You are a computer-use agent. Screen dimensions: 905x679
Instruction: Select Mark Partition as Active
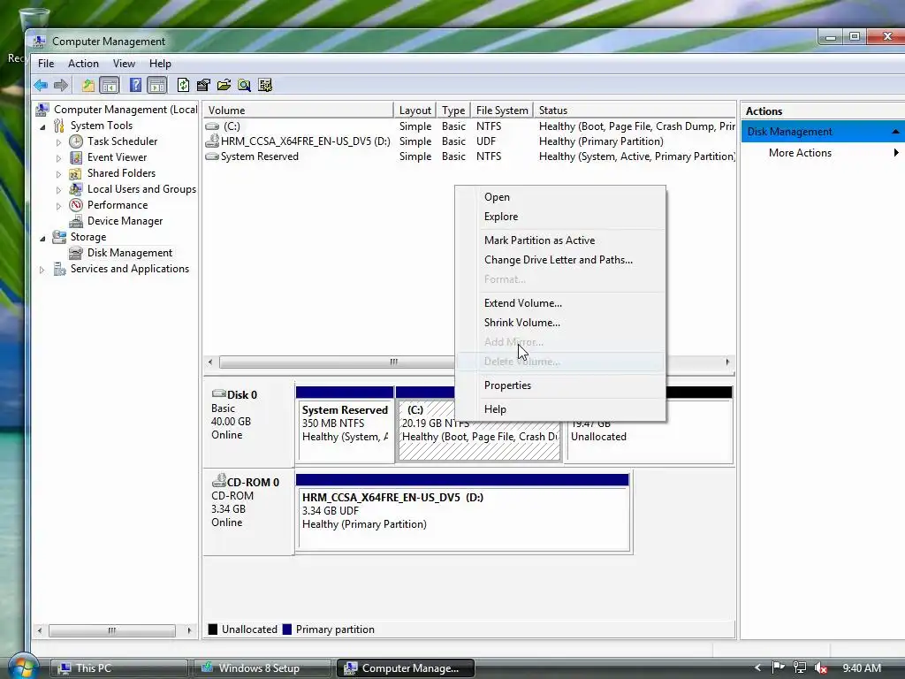click(x=559, y=240)
